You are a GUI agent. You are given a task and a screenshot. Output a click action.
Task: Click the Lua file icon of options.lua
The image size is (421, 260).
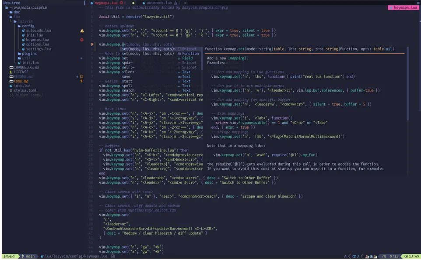point(23,44)
